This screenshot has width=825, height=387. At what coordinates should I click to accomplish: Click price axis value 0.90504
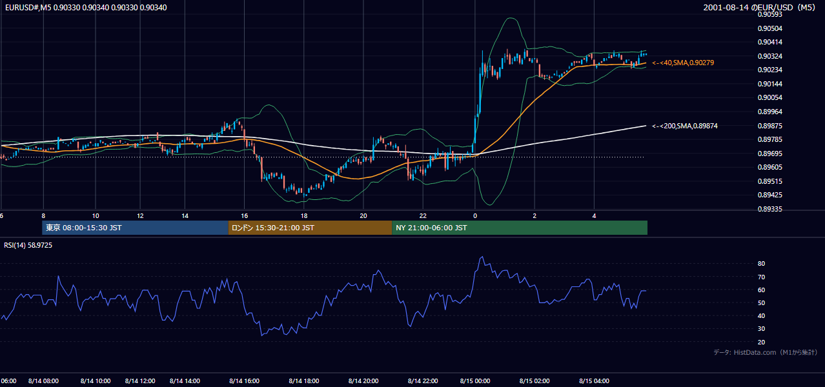pyautogui.click(x=769, y=28)
